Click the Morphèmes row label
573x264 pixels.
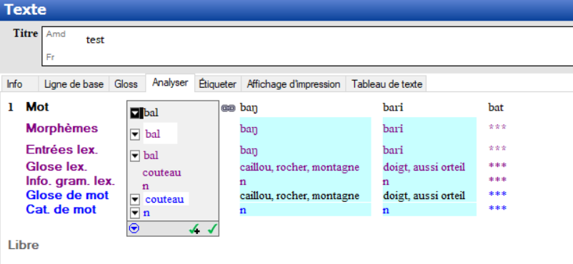(x=61, y=128)
